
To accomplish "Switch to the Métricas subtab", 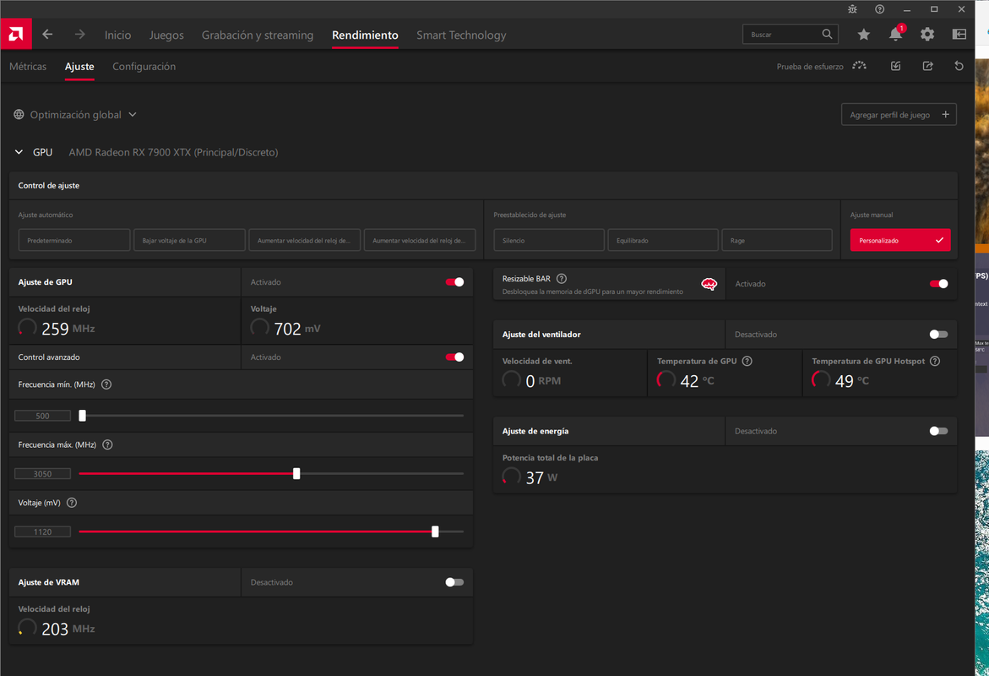I will (28, 66).
